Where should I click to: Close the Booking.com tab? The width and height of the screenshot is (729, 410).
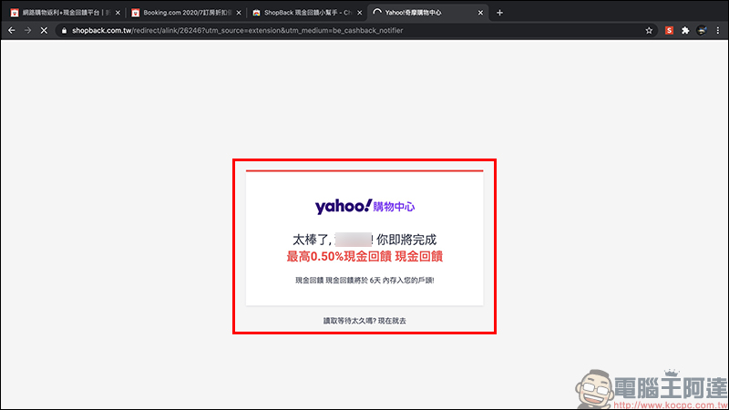point(239,13)
